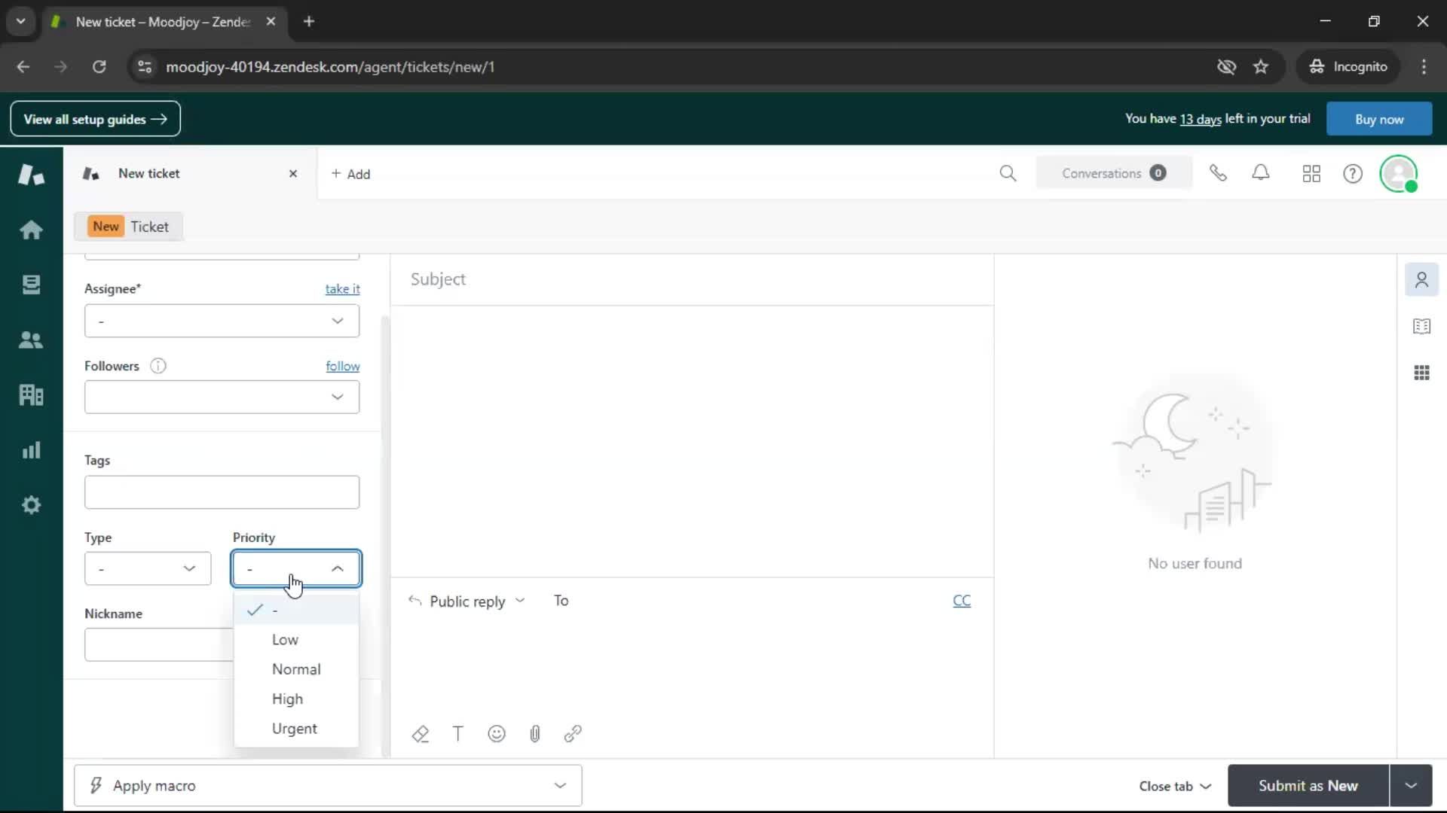Open Views tickets icon in sidebar
Screen dimensions: 1447x813
pos(31,285)
